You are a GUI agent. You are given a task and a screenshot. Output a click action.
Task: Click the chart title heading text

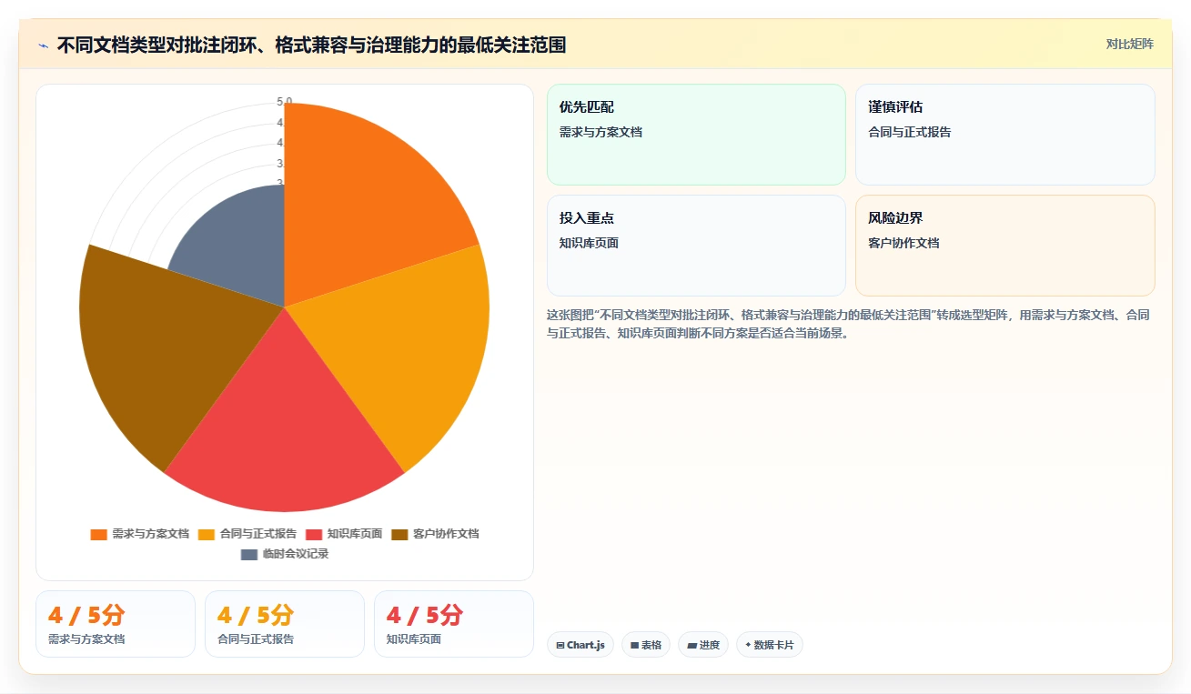[x=311, y=45]
